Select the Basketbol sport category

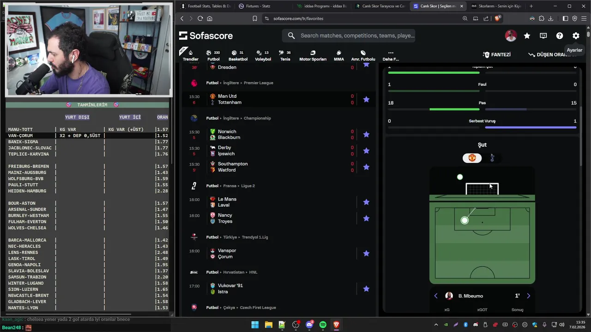[238, 55]
